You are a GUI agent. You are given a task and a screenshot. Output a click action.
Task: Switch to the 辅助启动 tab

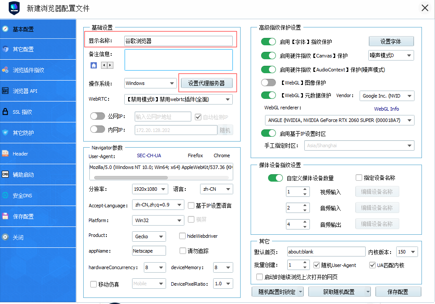38,175
